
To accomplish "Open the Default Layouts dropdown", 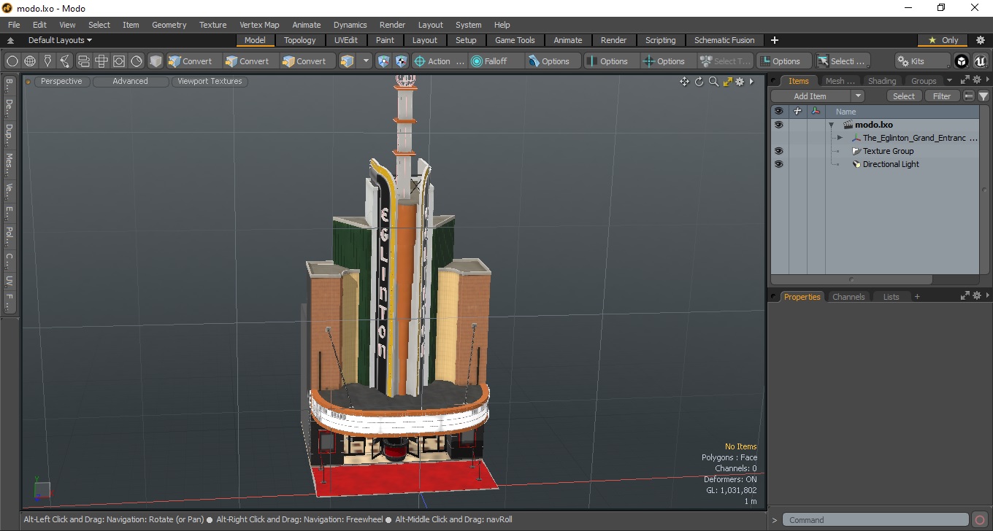I will coord(60,40).
